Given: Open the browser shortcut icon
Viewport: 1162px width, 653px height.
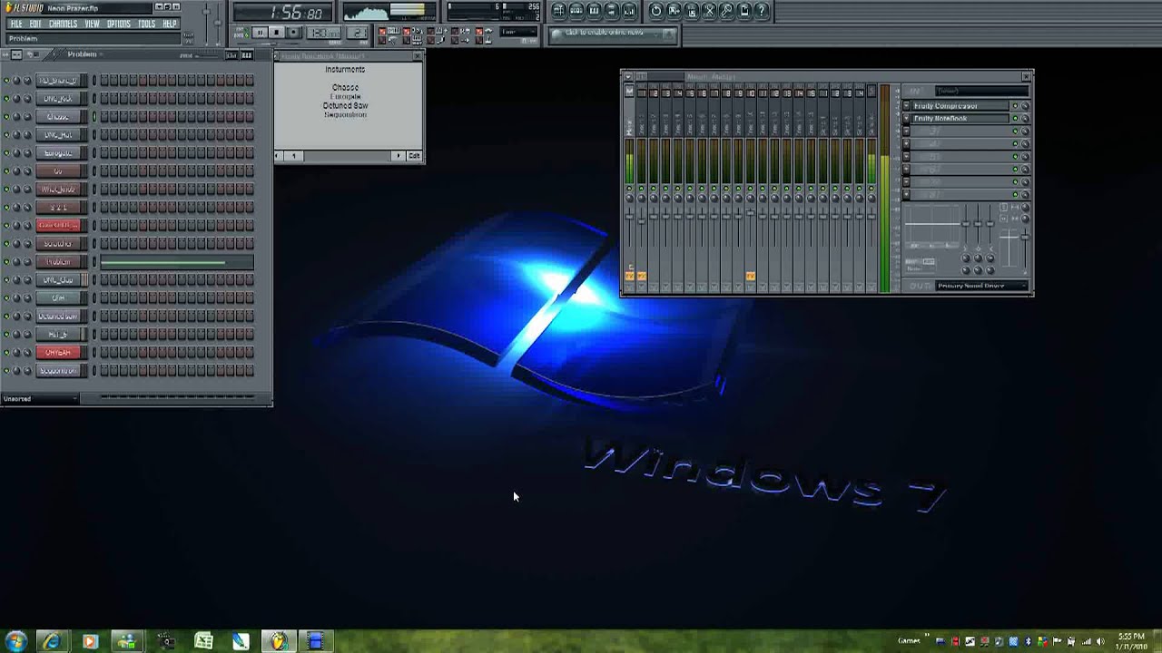Looking at the screenshot, I should pyautogui.click(x=611, y=11).
